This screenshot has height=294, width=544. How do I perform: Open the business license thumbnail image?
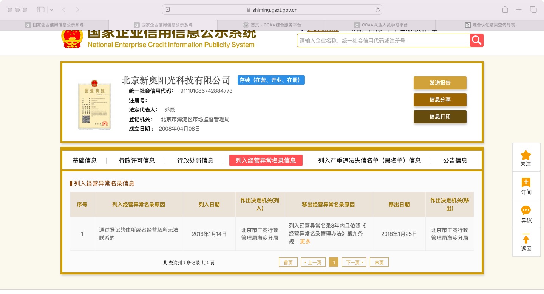click(94, 106)
